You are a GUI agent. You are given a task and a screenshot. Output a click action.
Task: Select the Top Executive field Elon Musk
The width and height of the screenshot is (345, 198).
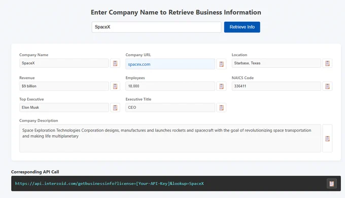tap(64, 107)
